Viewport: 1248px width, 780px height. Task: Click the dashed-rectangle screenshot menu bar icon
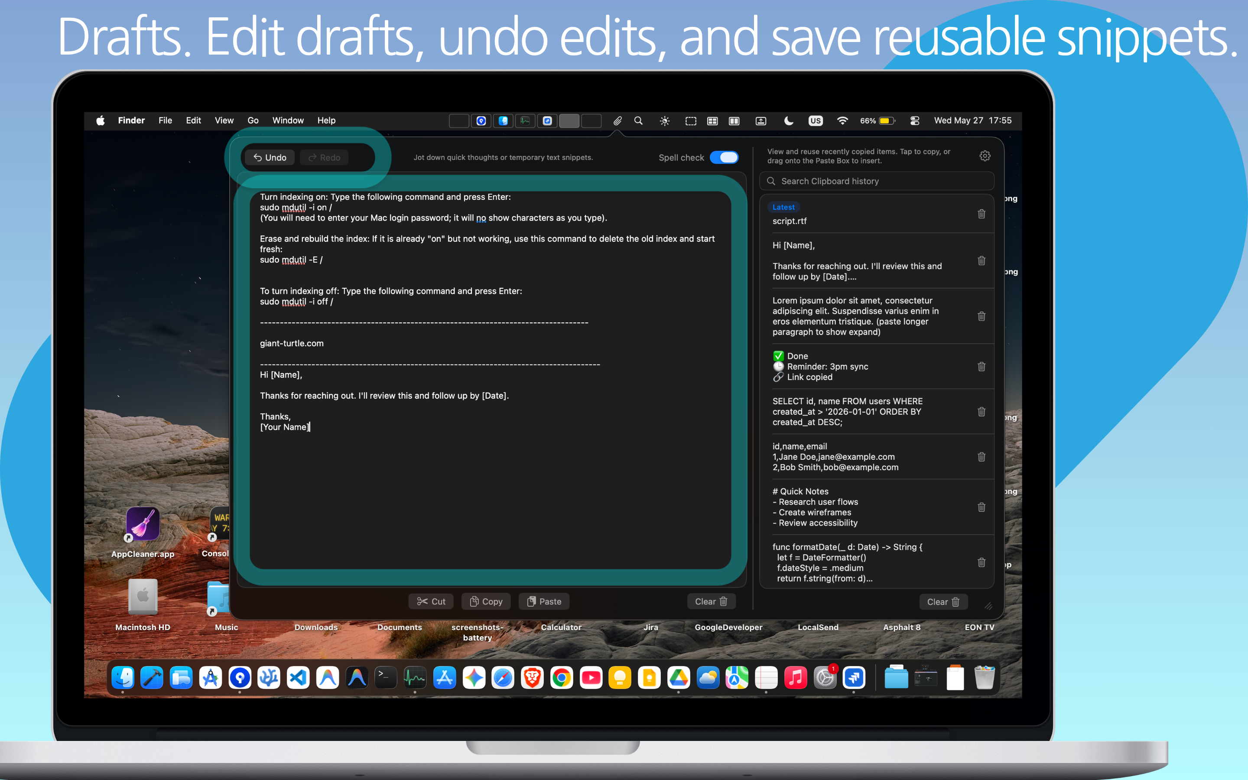pyautogui.click(x=691, y=121)
